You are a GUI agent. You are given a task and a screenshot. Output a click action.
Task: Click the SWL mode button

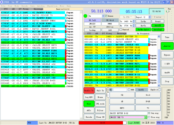[100, 104]
